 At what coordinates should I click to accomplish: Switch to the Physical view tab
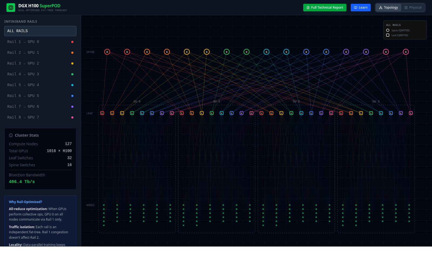click(413, 7)
